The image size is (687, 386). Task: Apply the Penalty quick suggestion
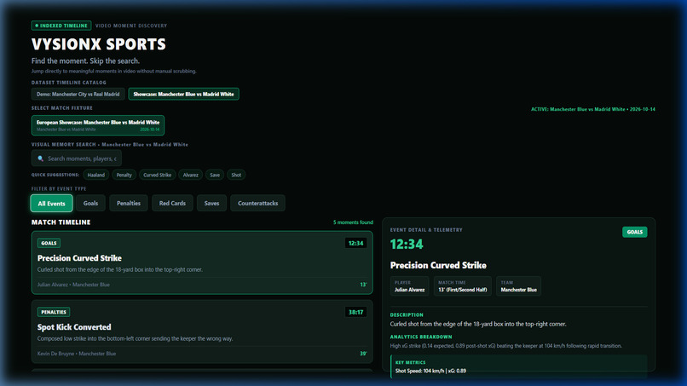coord(124,175)
